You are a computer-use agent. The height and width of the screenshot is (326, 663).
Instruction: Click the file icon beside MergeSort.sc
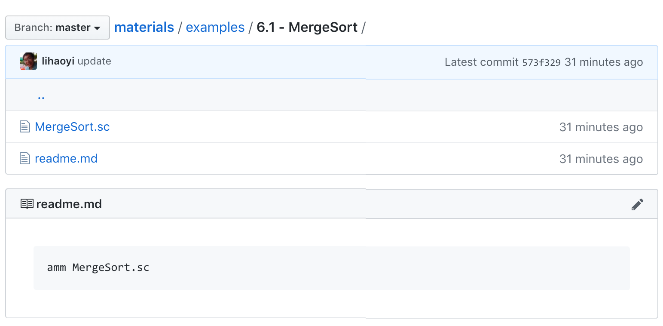point(25,126)
